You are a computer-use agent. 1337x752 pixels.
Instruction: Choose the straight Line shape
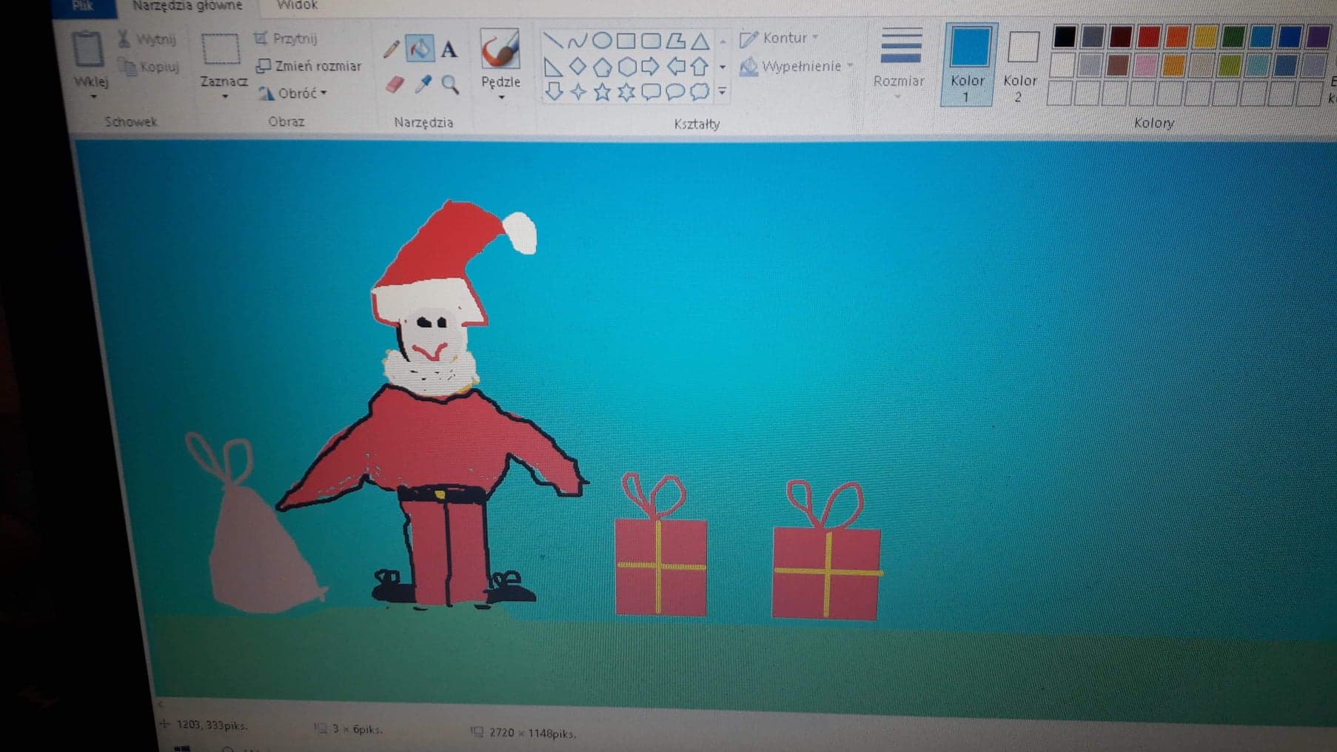pos(553,40)
